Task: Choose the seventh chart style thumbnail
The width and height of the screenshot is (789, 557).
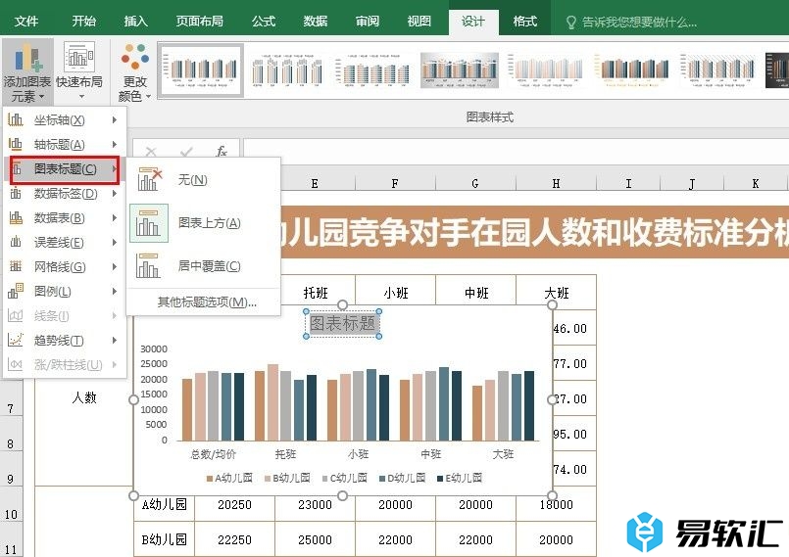Action: tap(718, 70)
